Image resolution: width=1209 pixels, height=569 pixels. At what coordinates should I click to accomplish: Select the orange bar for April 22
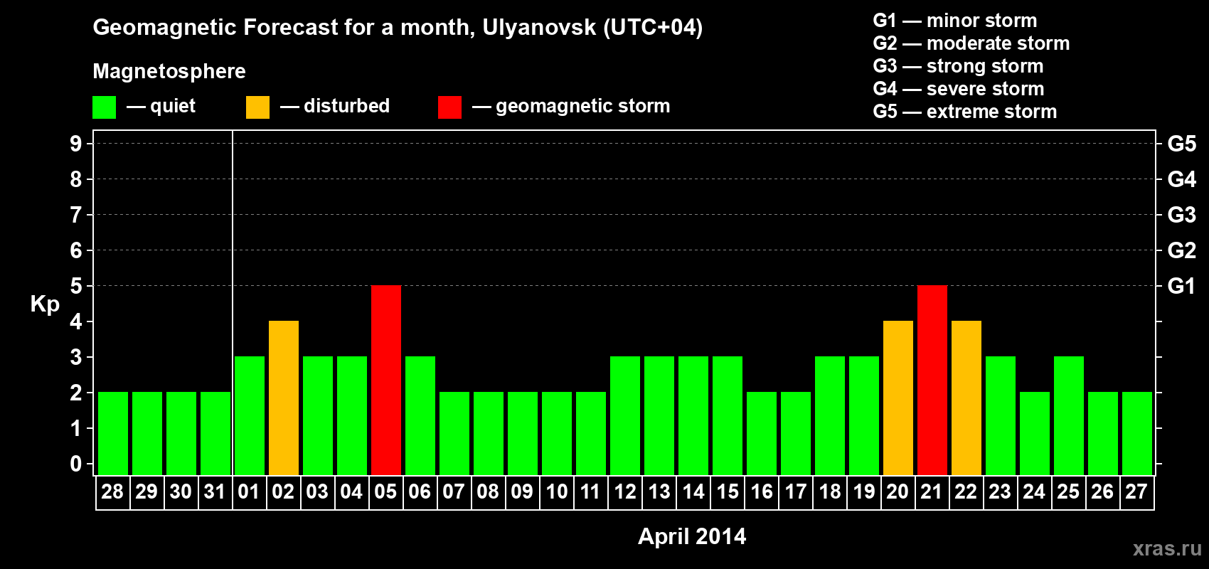coord(966,398)
